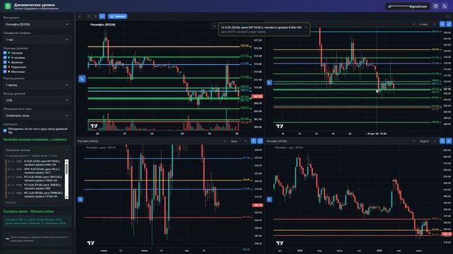Open the instrument dropdown on the День chart
Viewport: 453px width, 254px height.
(x=151, y=141)
